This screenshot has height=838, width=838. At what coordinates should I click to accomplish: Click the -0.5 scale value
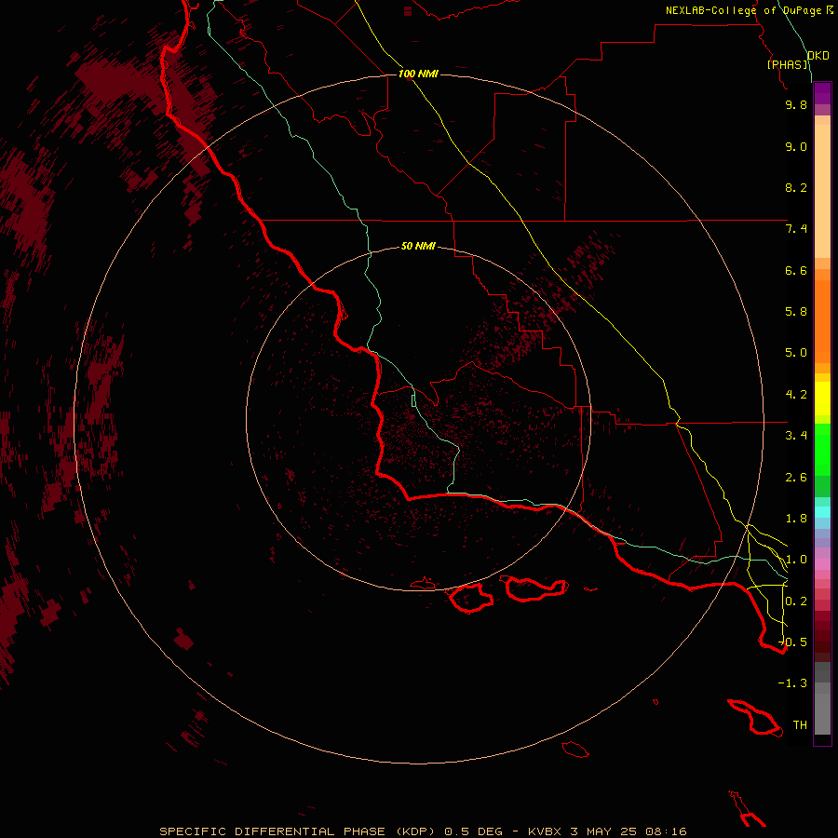(793, 642)
